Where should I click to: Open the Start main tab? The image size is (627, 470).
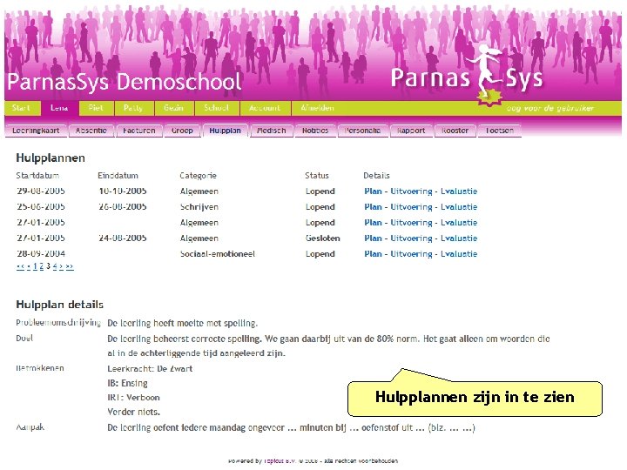point(22,108)
